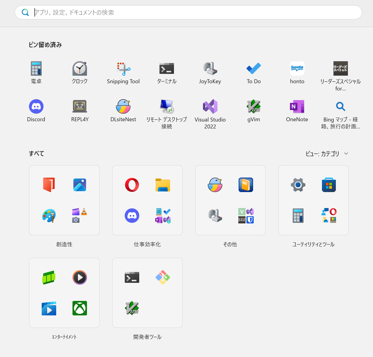Open File Explorer in 仕事効率化

(x=163, y=185)
